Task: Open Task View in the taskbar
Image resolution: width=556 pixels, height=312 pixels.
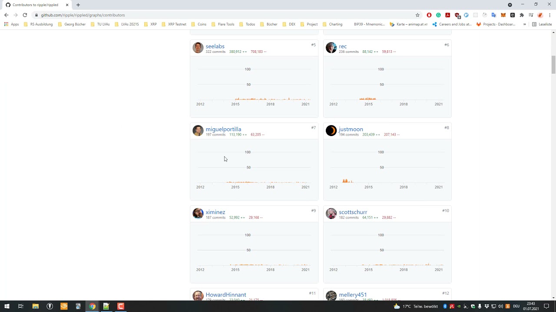Action: tap(21, 306)
